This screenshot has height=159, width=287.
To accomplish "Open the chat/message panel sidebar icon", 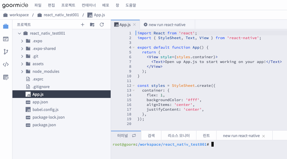I will pyautogui.click(x=6, y=39).
